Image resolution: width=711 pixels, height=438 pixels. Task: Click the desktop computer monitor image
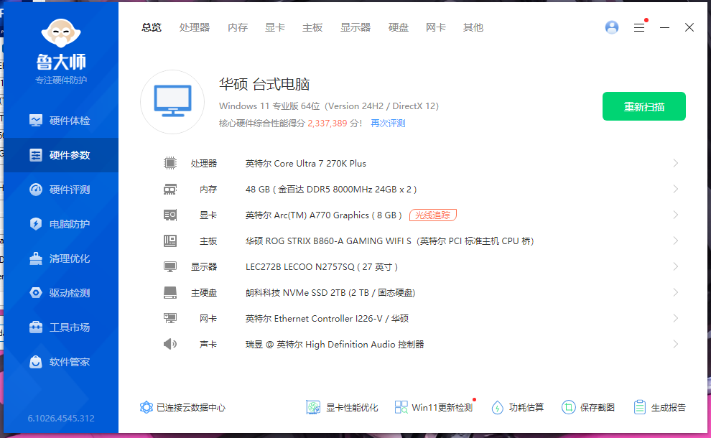tap(172, 101)
